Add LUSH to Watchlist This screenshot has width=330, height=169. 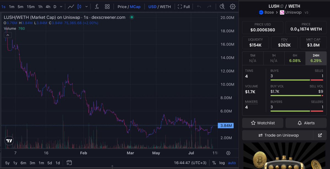pos(263,123)
